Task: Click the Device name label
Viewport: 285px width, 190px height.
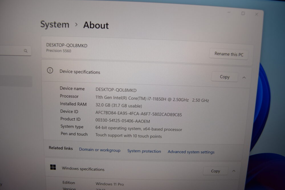Action: [72, 89]
